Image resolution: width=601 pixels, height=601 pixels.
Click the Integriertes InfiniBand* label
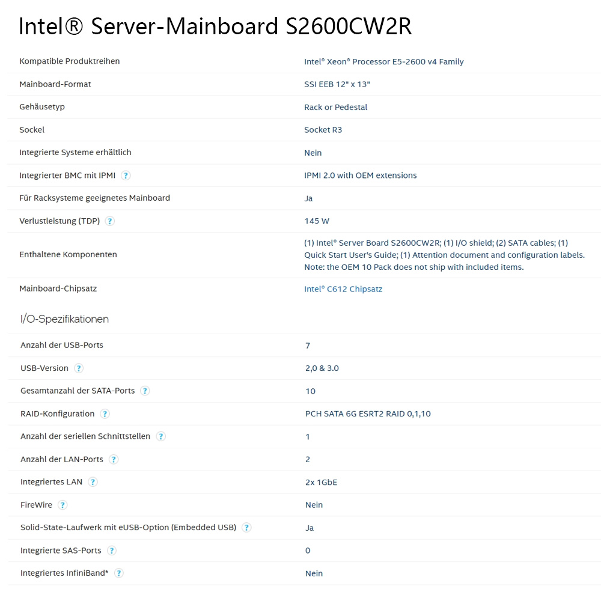pyautogui.click(x=64, y=573)
